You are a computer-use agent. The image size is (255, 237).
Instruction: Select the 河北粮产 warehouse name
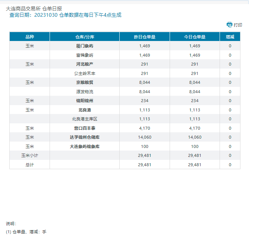85,64
